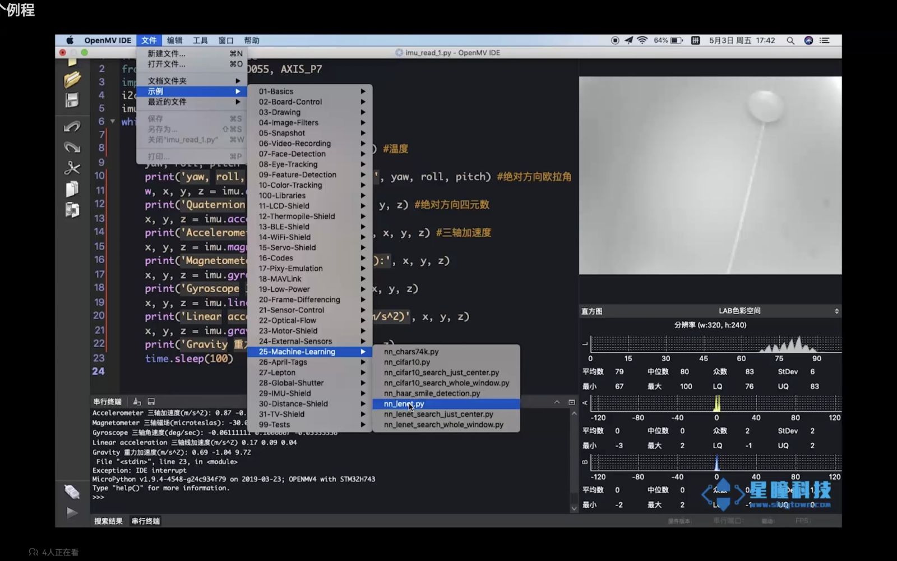Expand the 29-IMU-Shield submenu
Screen dimensions: 897x561
[x=309, y=393]
